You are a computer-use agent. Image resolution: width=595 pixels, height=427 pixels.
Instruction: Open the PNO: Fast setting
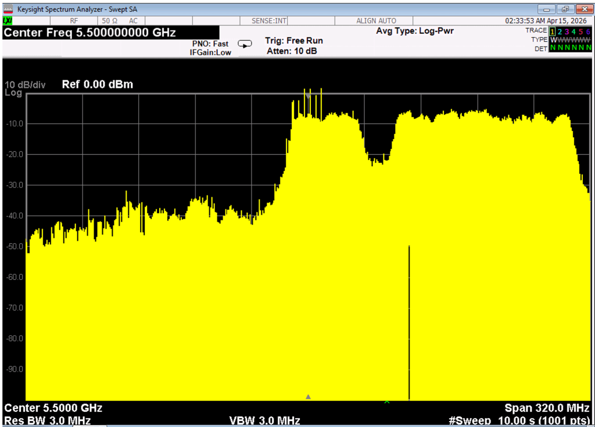[x=210, y=44]
